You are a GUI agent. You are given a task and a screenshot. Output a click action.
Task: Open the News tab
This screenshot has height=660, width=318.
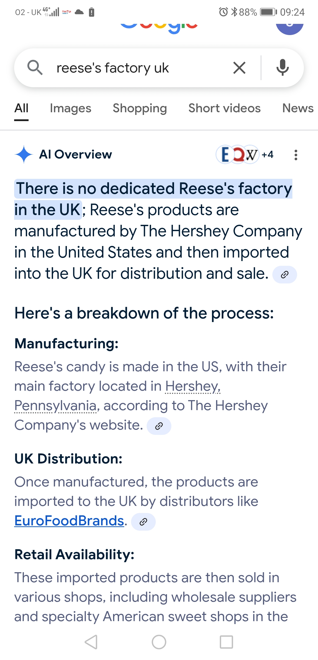(298, 108)
